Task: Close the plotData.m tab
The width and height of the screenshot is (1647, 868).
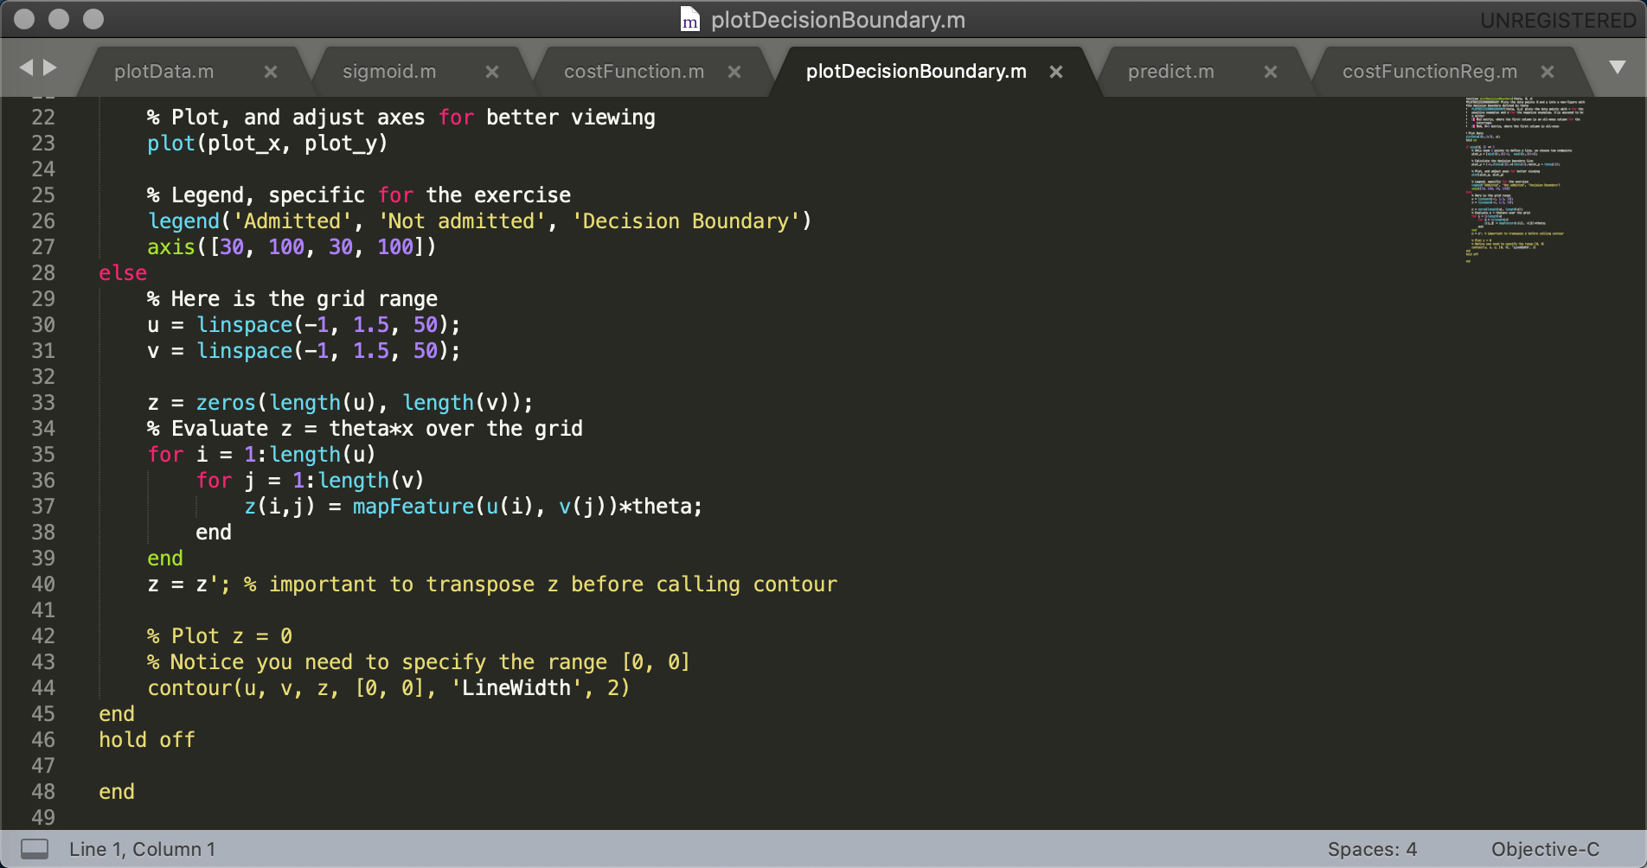Action: [271, 72]
